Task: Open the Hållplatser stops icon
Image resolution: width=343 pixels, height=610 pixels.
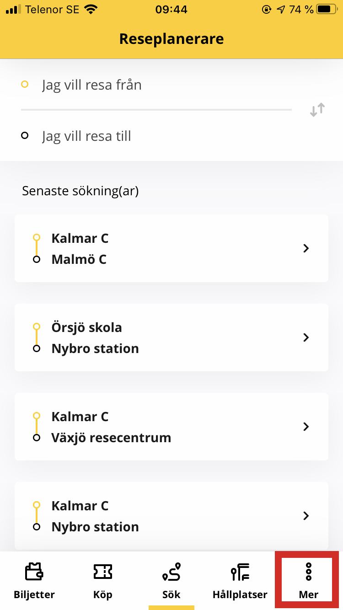Action: point(240,572)
